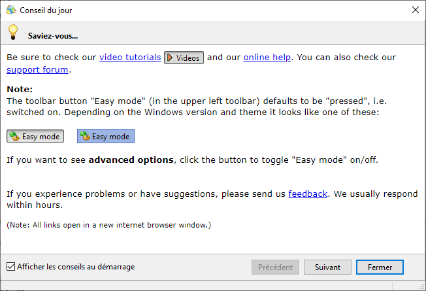
Task: Close the Conseil du jour window
Action: tap(415, 9)
